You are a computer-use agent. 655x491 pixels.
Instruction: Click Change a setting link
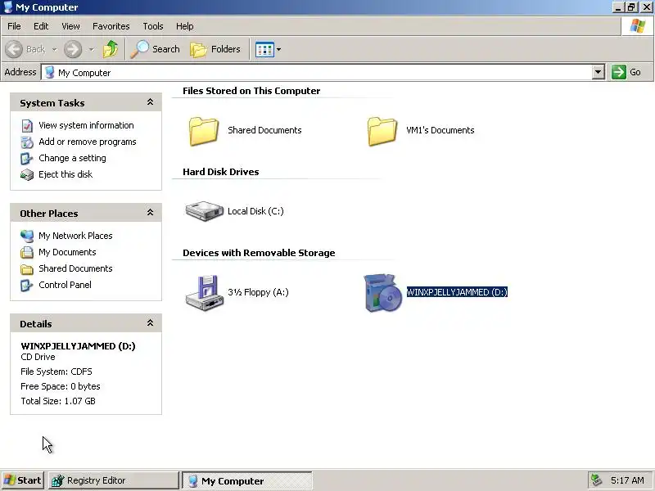coord(72,158)
